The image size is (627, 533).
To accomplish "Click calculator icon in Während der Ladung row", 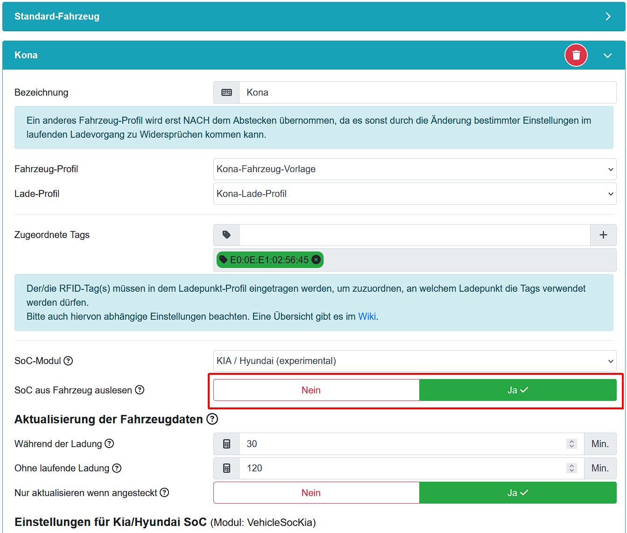I will (x=226, y=444).
